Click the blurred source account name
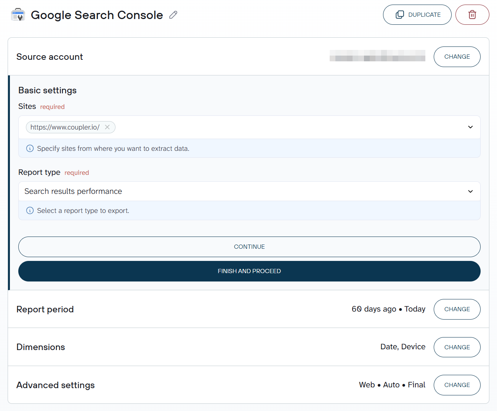This screenshot has height=411, width=497. tap(377, 56)
